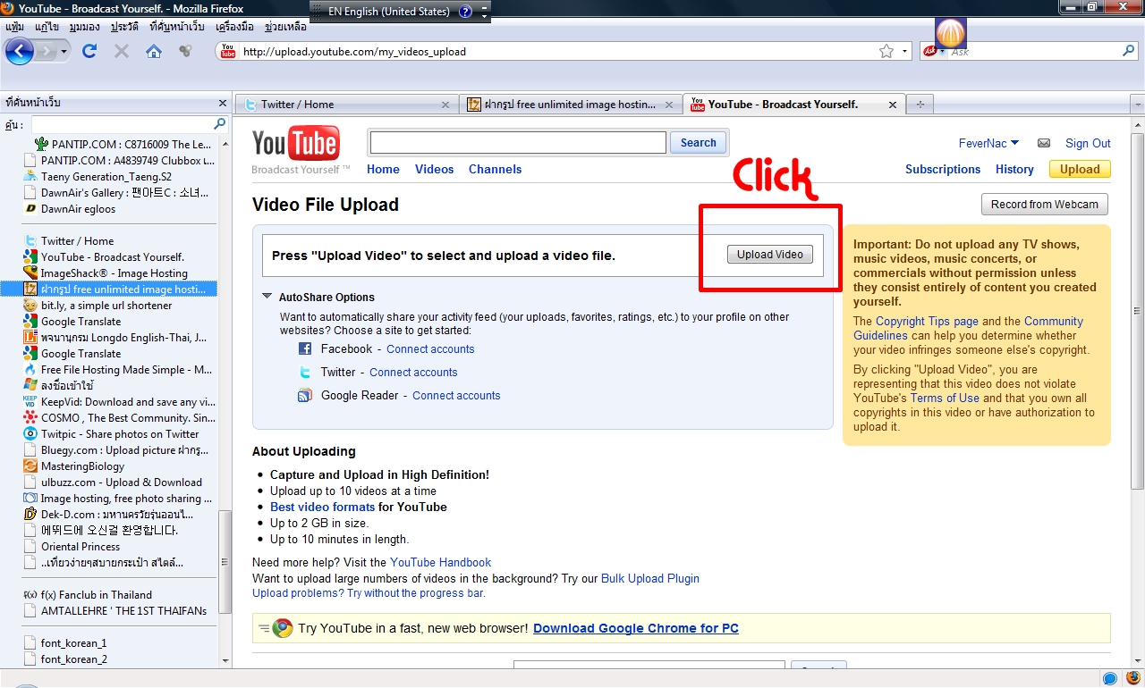Image resolution: width=1145 pixels, height=688 pixels.
Task: Open the Google Translate bookmark below bit.ly
Action: pos(81,322)
